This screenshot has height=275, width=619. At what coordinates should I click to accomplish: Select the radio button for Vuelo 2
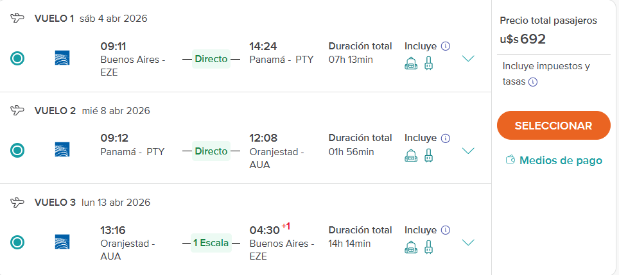(18, 151)
